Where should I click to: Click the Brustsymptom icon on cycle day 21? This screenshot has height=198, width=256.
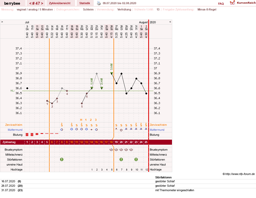(x=126, y=149)
